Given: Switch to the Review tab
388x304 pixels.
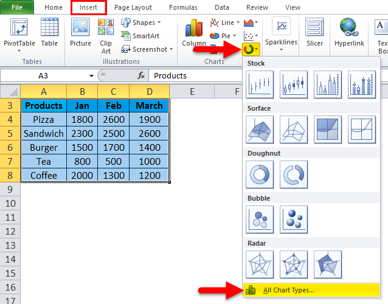Looking at the screenshot, I should (257, 7).
